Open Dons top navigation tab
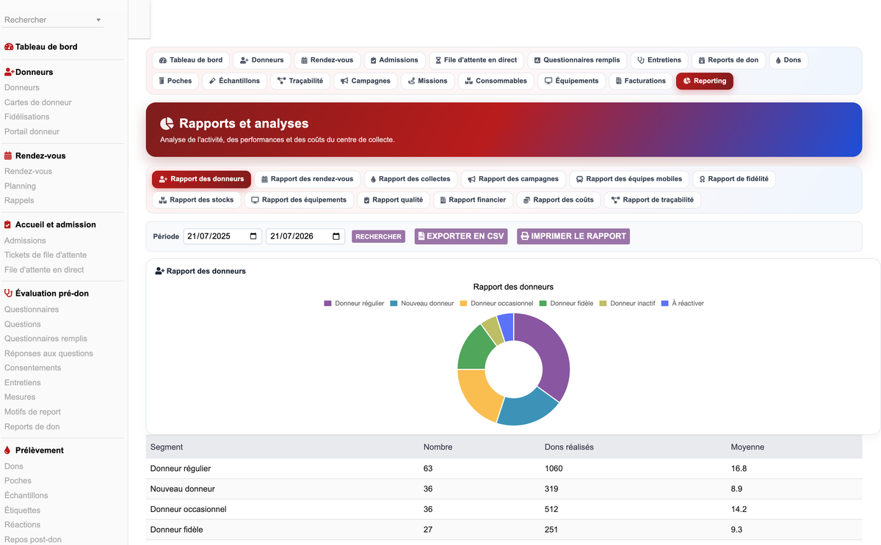The width and height of the screenshot is (881, 545). 788,60
